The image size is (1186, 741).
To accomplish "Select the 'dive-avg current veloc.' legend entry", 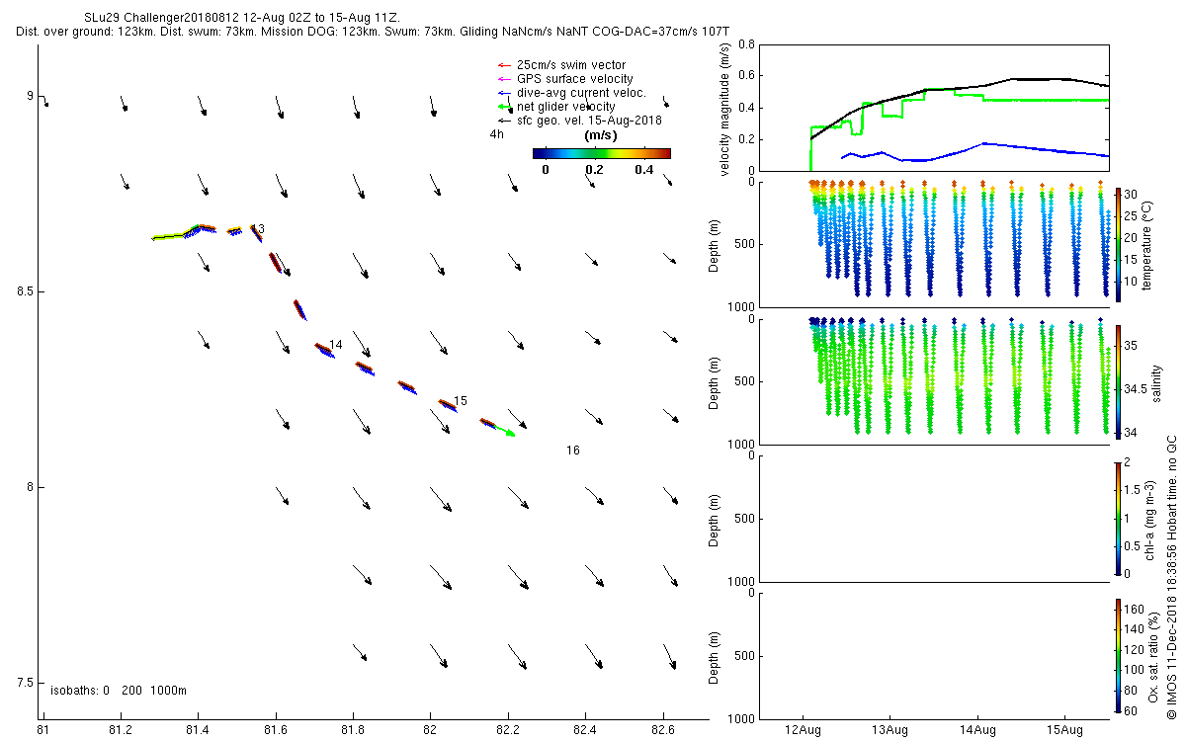I will point(573,93).
